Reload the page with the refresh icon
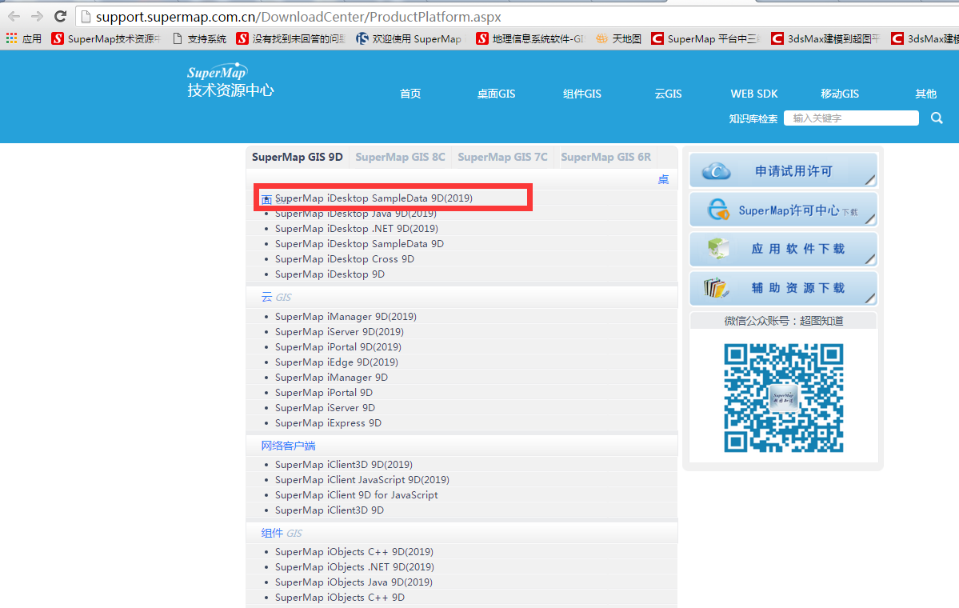 60,17
